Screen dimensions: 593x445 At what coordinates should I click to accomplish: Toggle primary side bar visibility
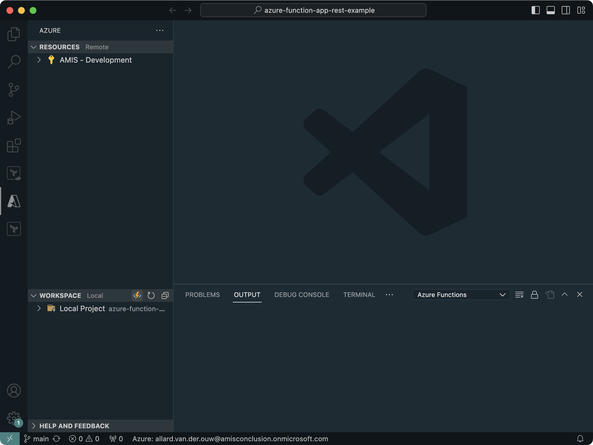click(x=535, y=10)
